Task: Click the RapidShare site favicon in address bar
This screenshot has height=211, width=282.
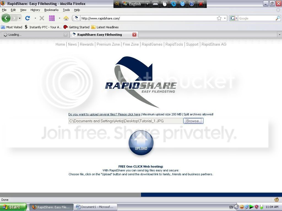Action: point(76,18)
